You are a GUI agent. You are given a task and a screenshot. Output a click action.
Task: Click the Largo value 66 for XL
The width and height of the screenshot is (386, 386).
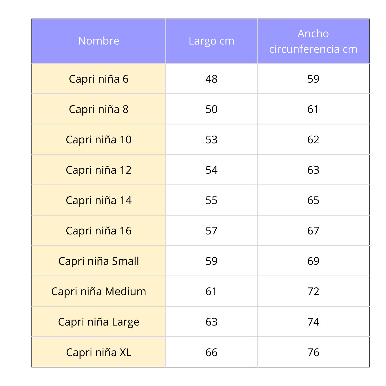point(211,352)
